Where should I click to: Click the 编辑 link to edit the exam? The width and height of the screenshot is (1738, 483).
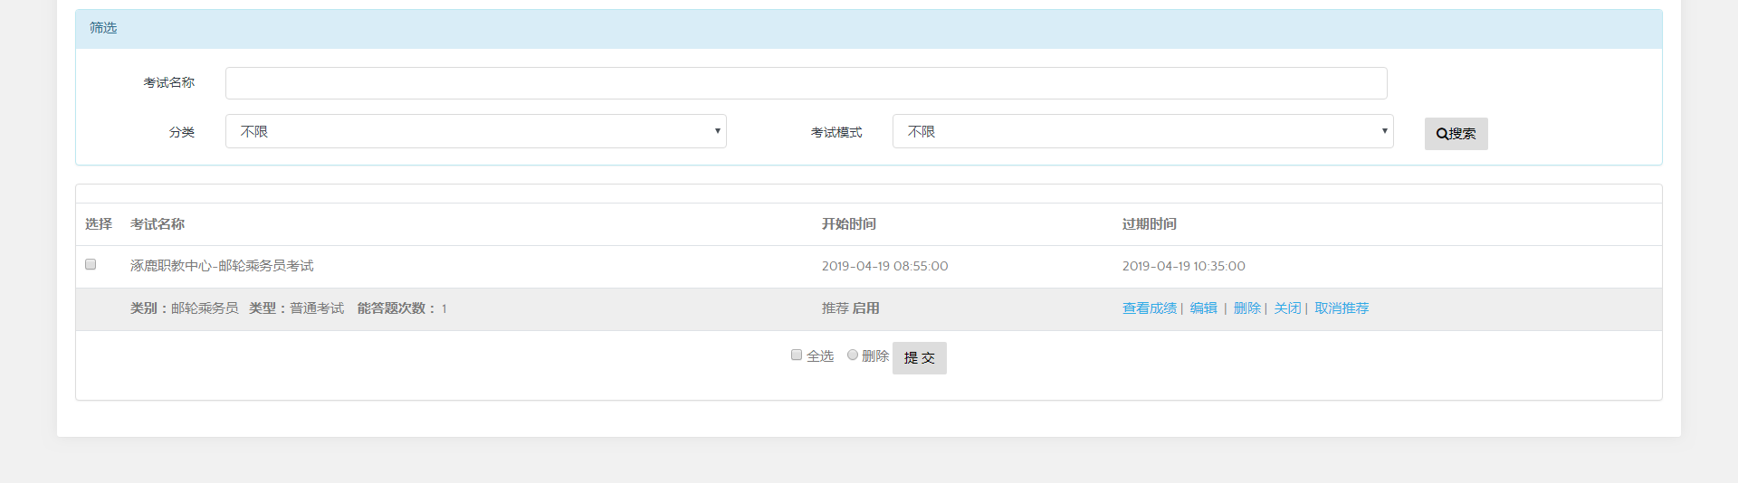(1203, 308)
